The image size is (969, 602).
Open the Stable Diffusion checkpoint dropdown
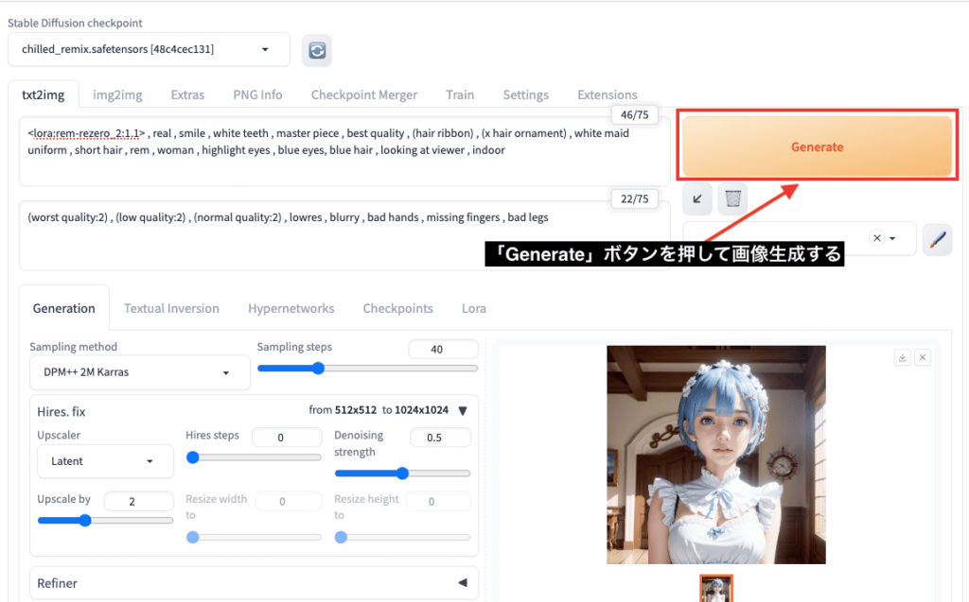point(149,49)
